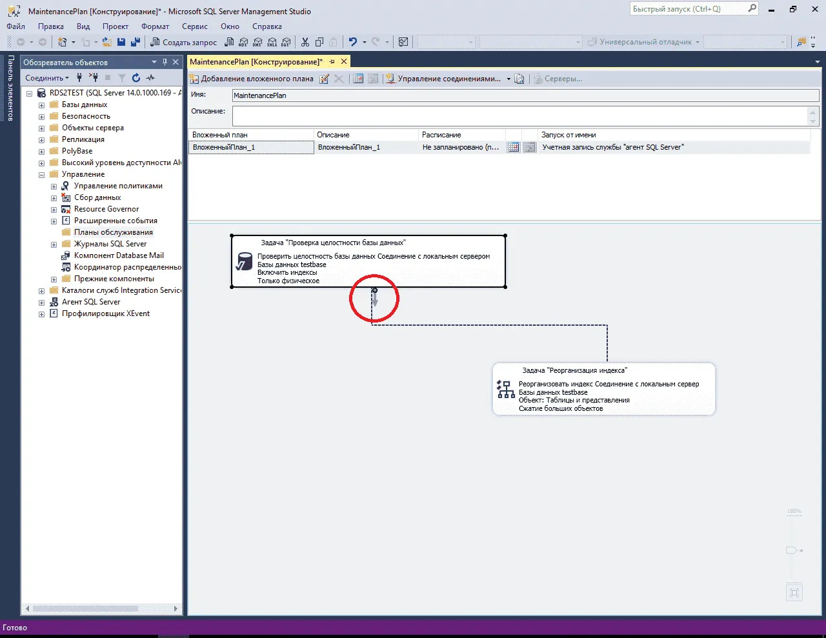
Task: Expand the Базы данных node
Action: [x=42, y=105]
